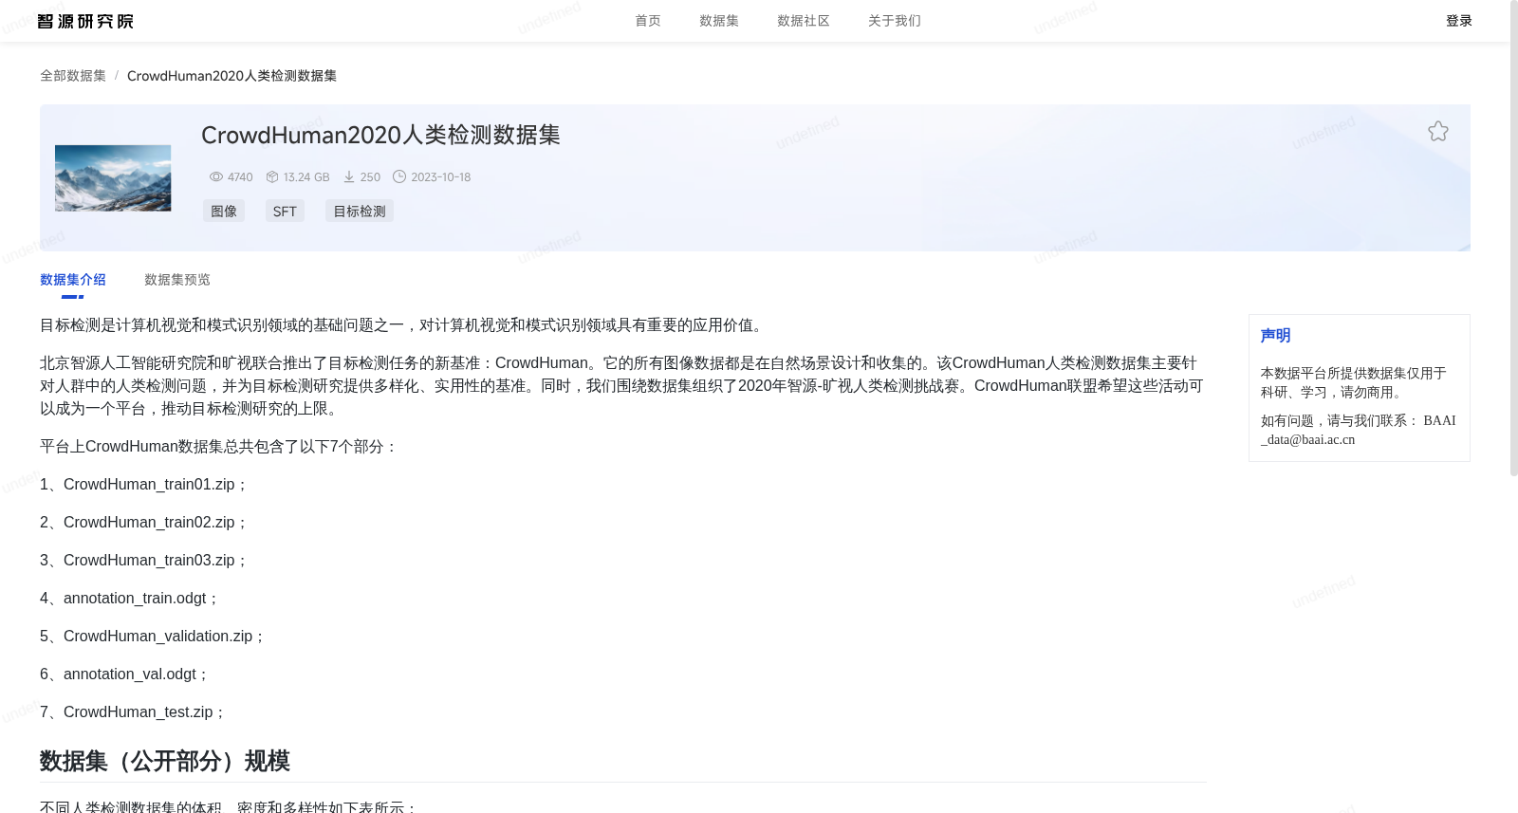
Task: Click the clock icon beside 2023-10-18
Action: click(399, 177)
